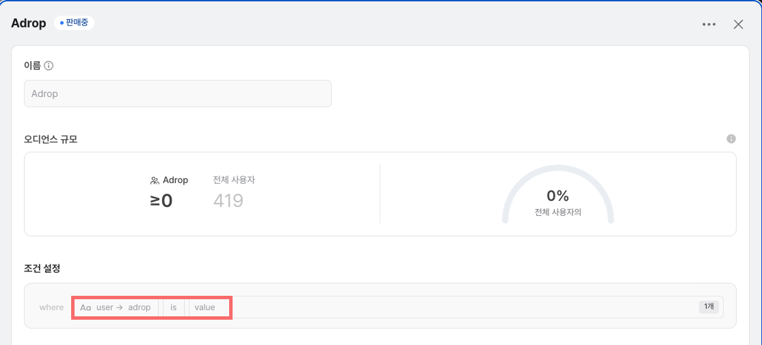Click the 판매중 status badge
The width and height of the screenshot is (762, 345).
coord(74,23)
